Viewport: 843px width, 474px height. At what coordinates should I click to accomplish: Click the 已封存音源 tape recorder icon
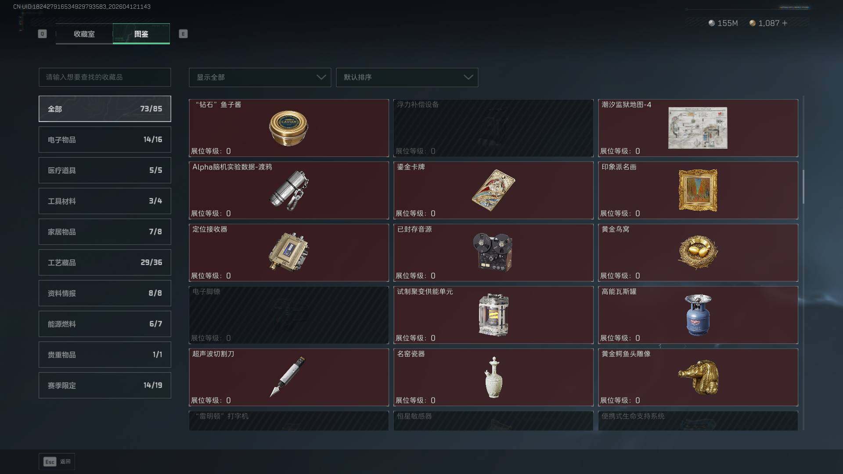[493, 252]
